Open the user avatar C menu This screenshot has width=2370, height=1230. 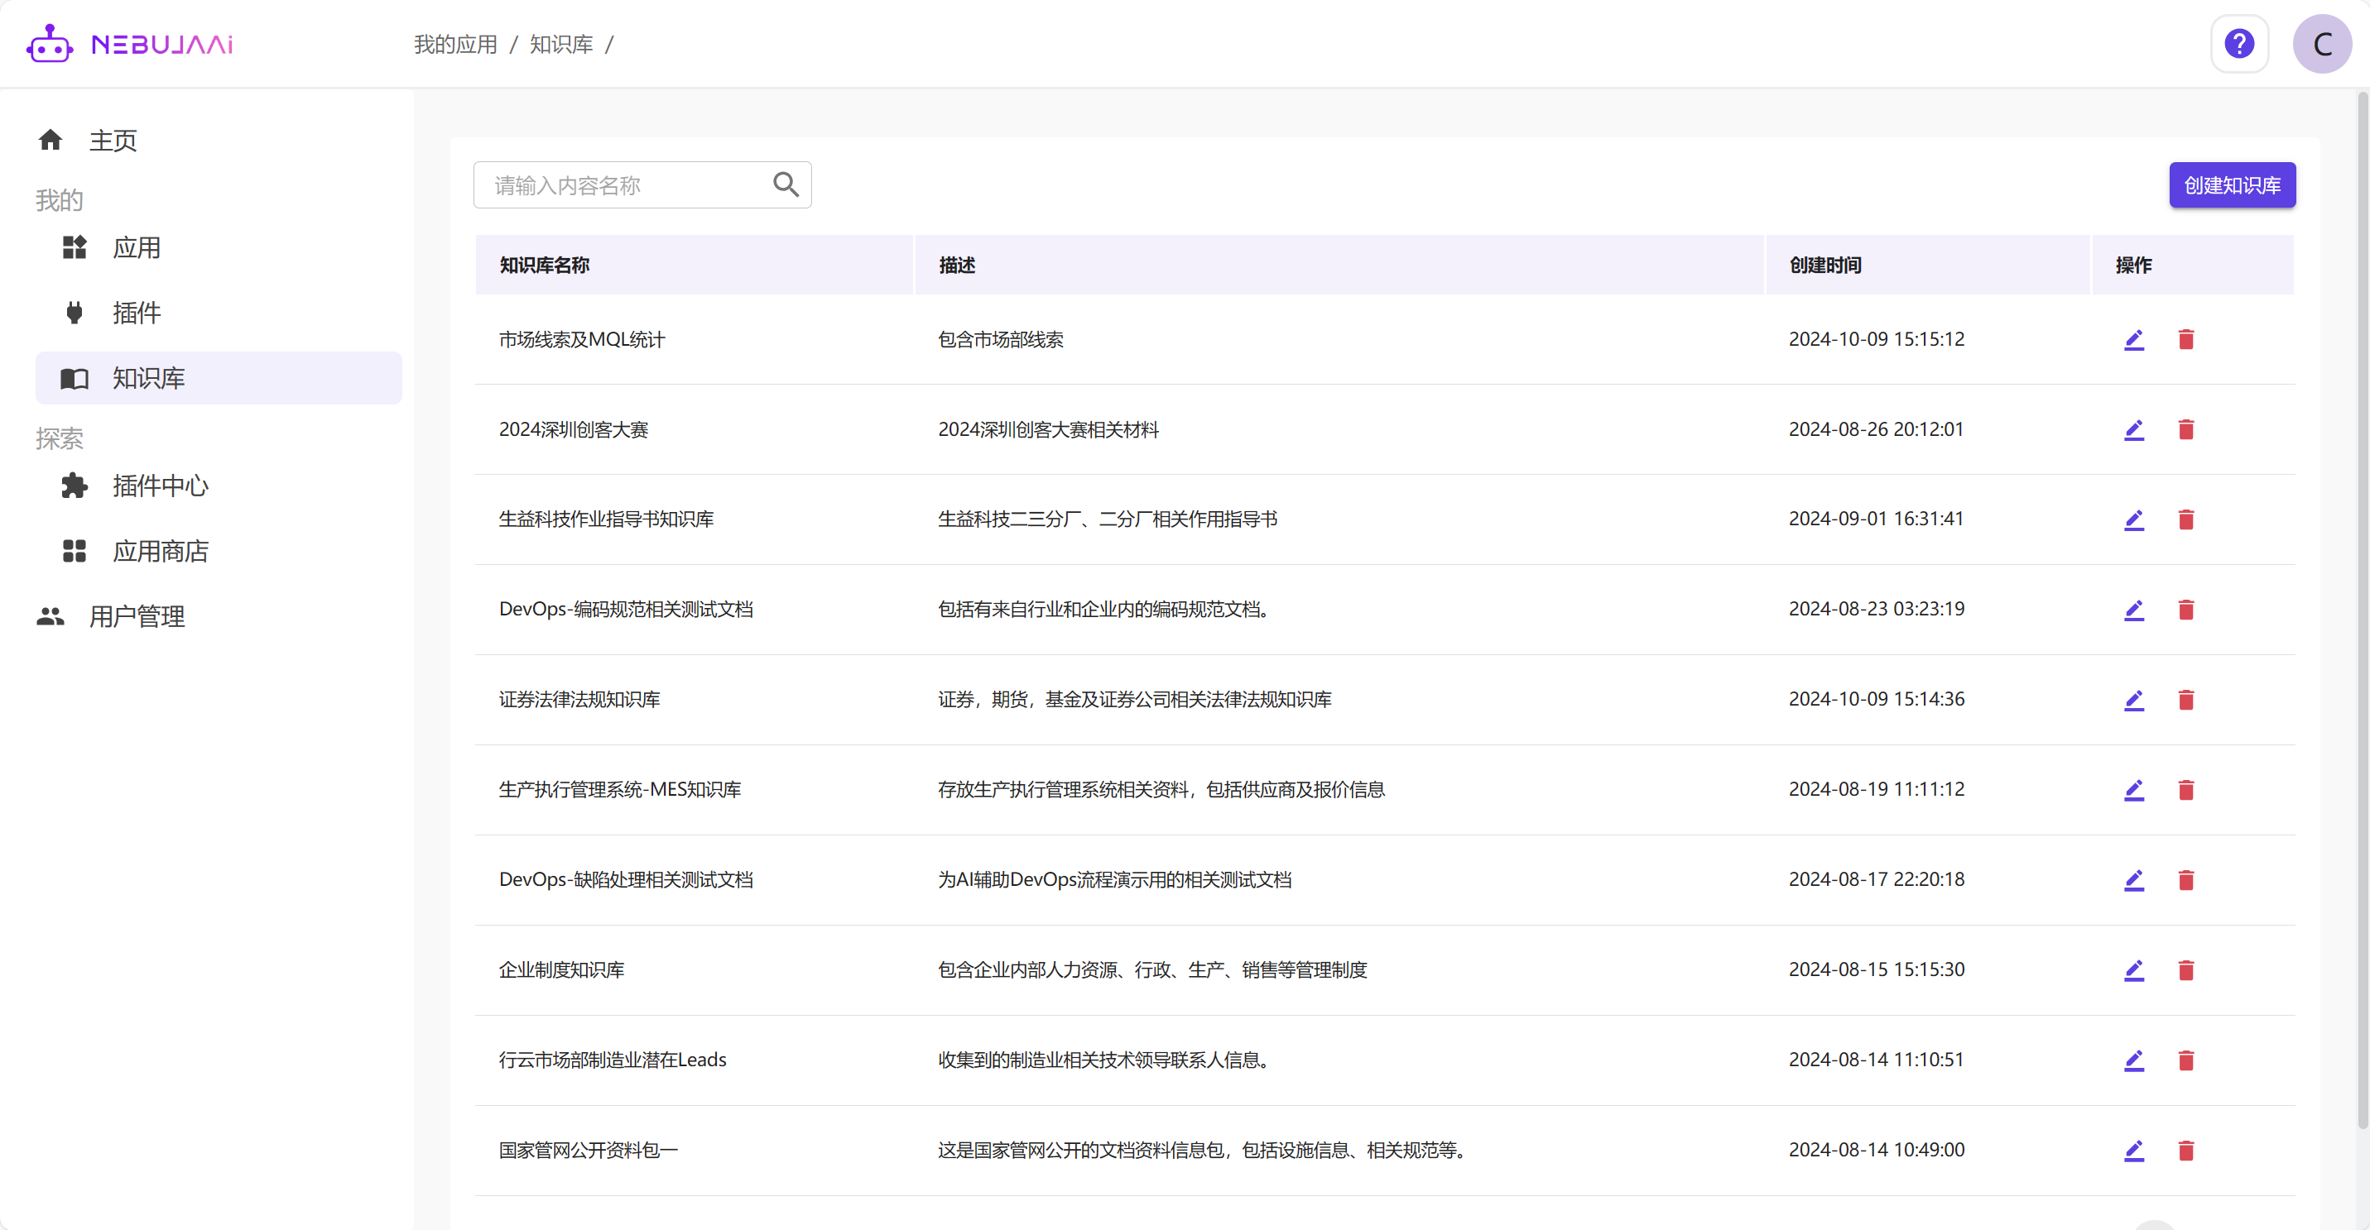click(2321, 43)
